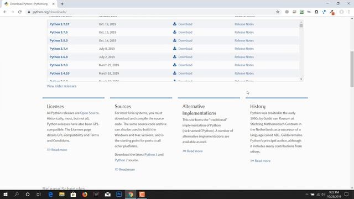Show hidden system tray icons
354x199 pixels.
307,195
